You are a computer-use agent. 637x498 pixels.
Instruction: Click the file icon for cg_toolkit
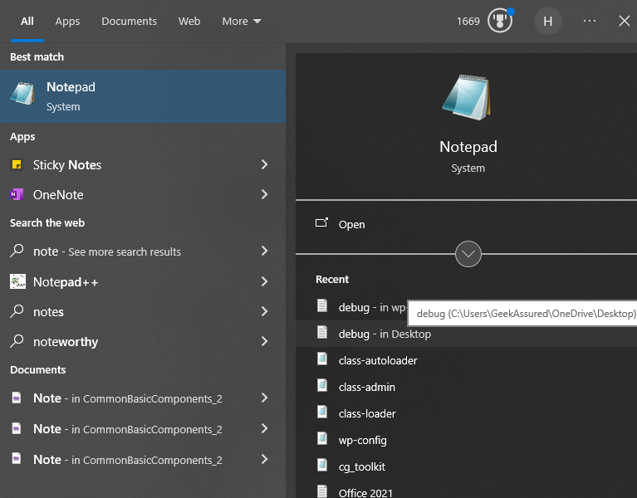(322, 465)
